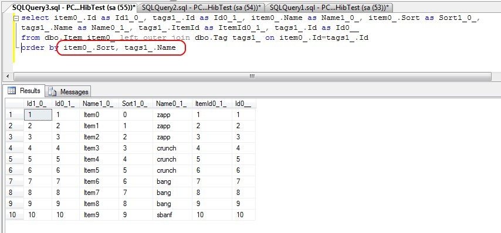
Task: Click the horizontal scrollbar left arrow
Action: click(8, 77)
